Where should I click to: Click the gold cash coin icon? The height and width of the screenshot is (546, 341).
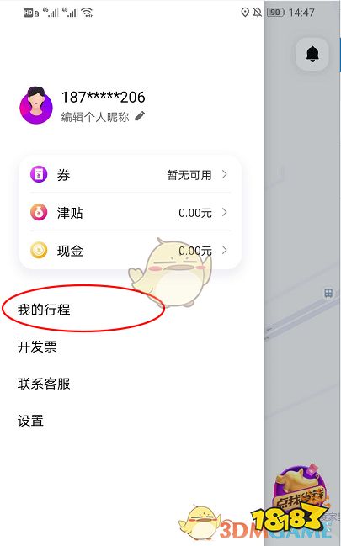click(39, 250)
